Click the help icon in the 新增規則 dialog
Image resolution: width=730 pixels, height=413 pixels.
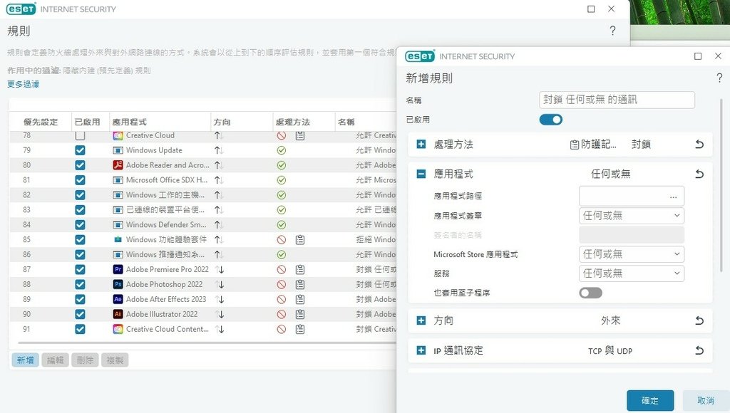(719, 78)
